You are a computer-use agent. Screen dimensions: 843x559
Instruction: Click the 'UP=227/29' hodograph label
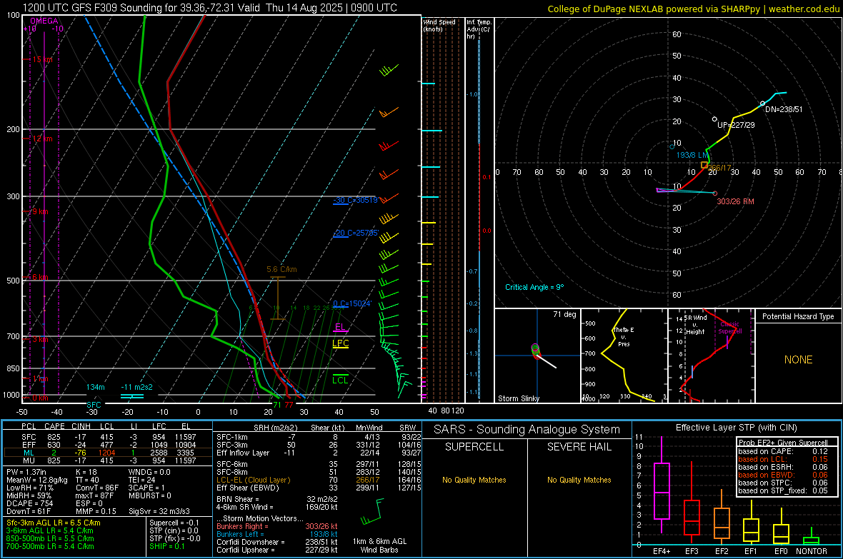736,125
